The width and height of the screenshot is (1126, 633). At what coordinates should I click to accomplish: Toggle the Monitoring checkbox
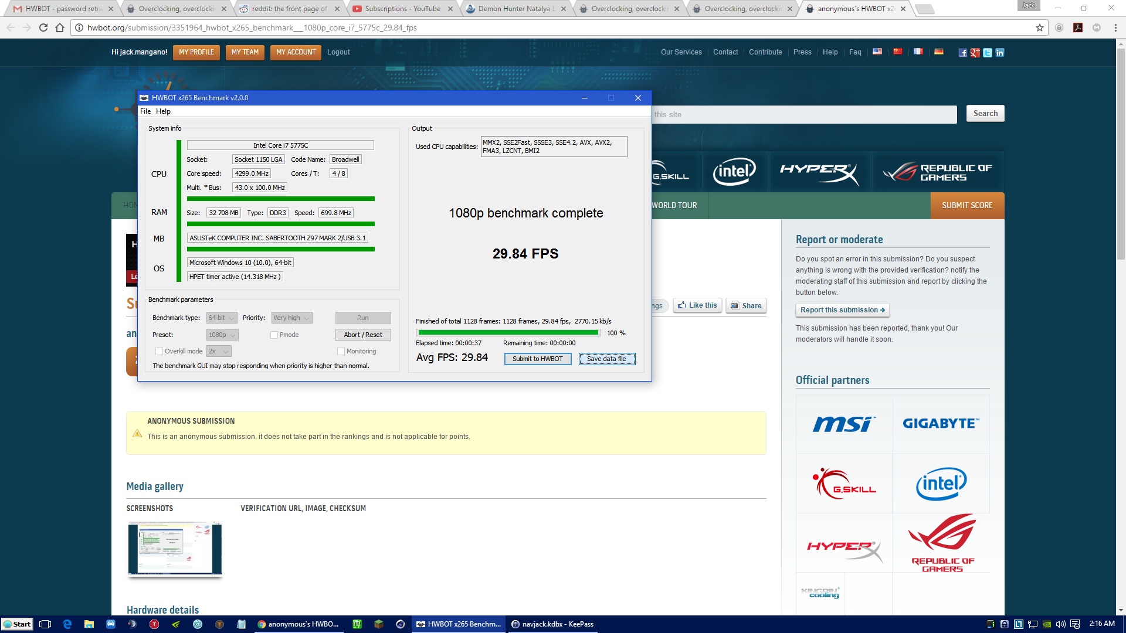pos(341,351)
